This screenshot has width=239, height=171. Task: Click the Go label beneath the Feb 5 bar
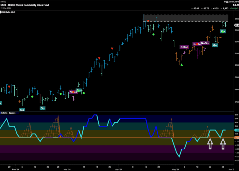[22, 110]
